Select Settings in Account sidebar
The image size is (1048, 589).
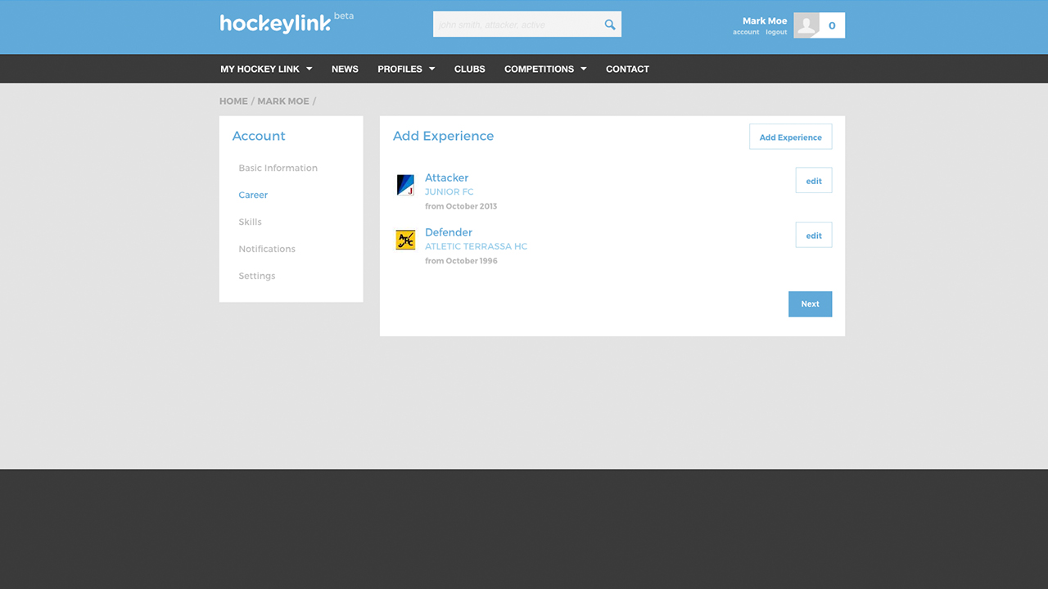pos(257,276)
